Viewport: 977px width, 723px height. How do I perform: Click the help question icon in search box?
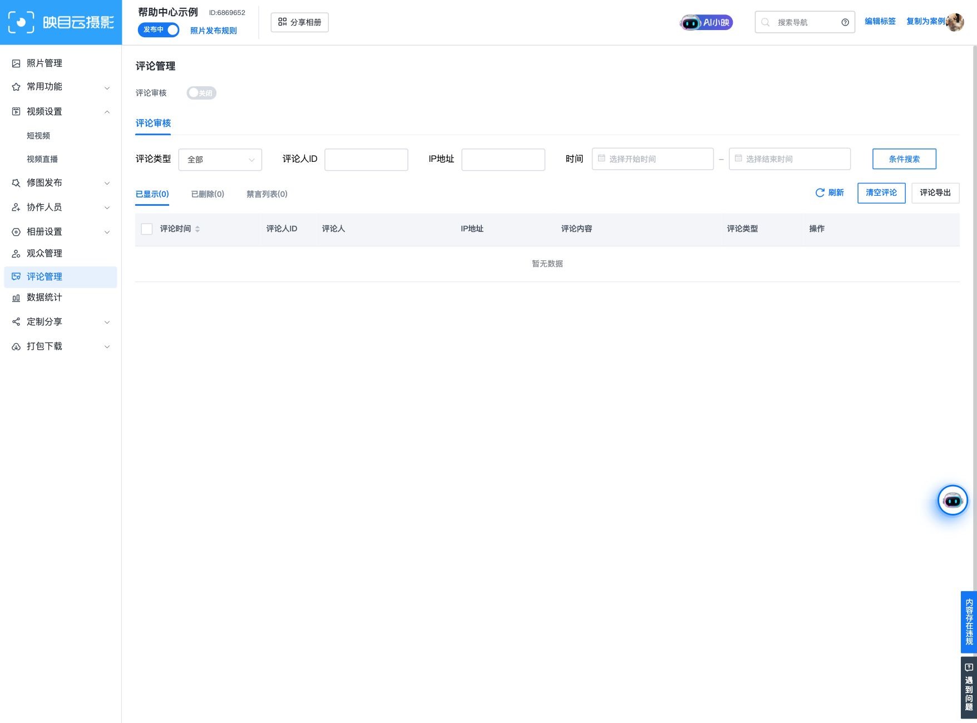click(845, 22)
